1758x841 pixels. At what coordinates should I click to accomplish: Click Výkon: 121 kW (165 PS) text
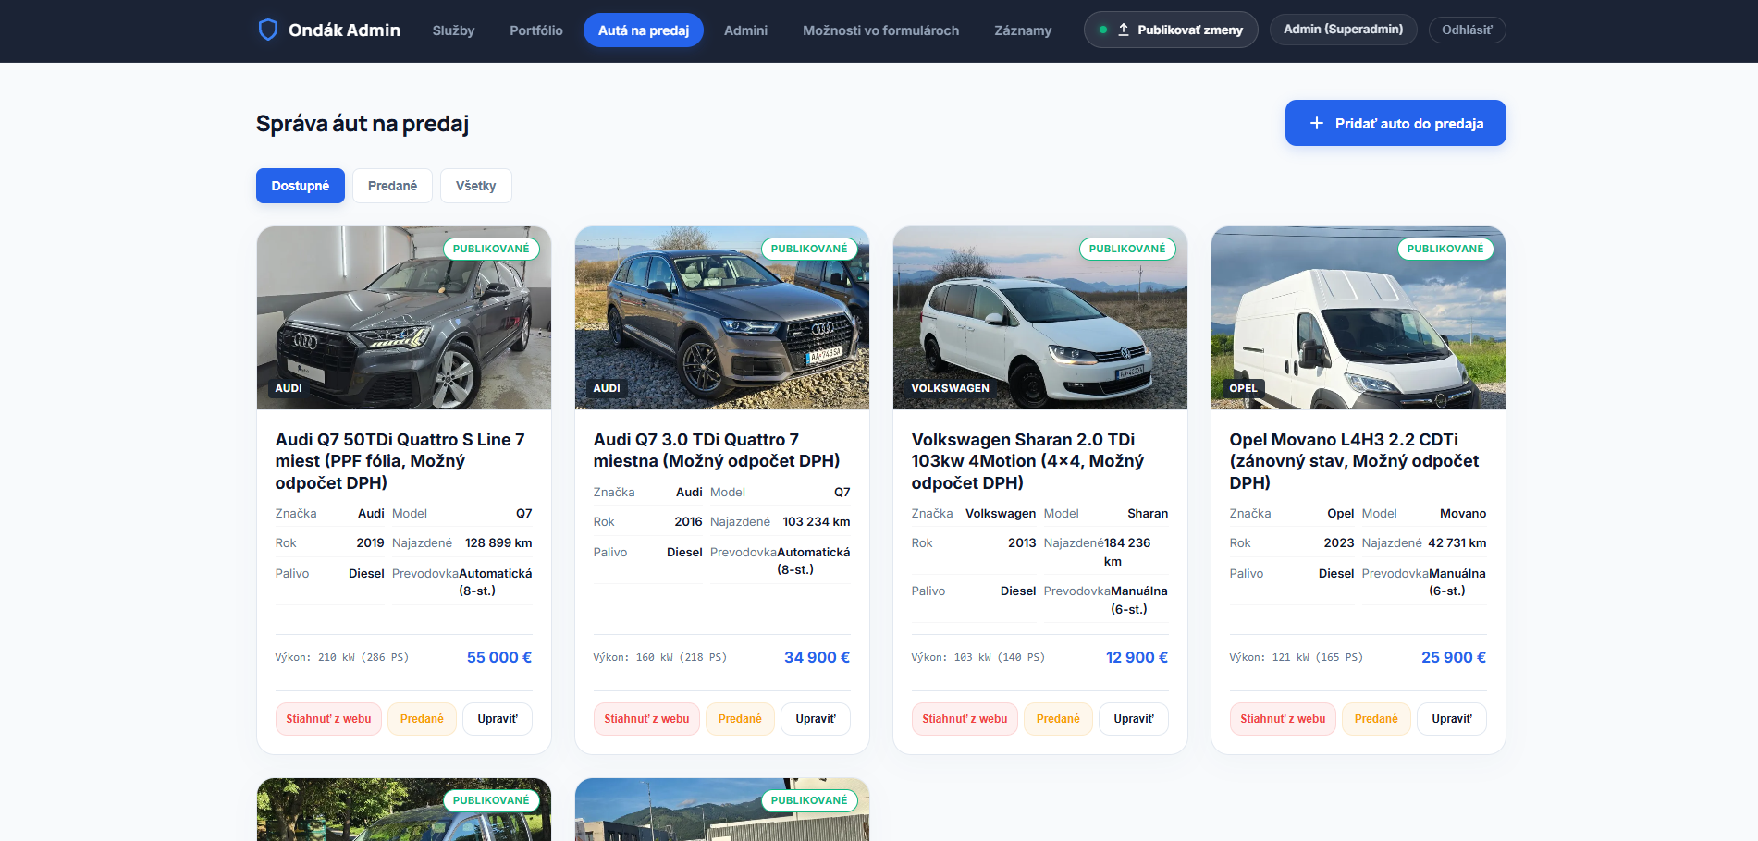tap(1296, 657)
